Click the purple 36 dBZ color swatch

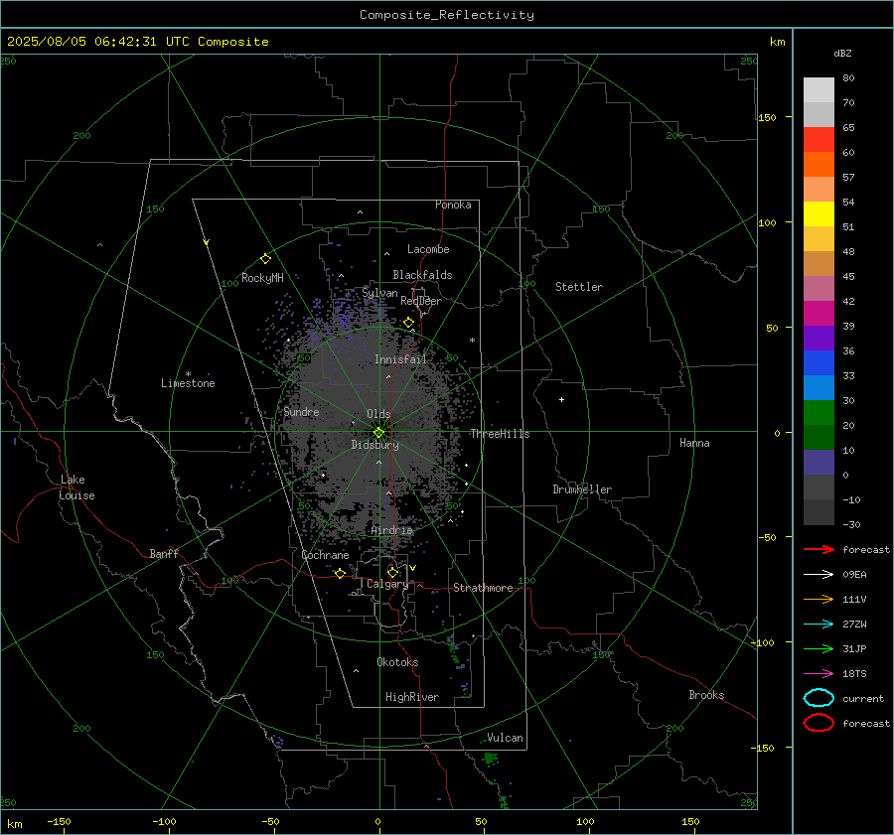(x=819, y=338)
